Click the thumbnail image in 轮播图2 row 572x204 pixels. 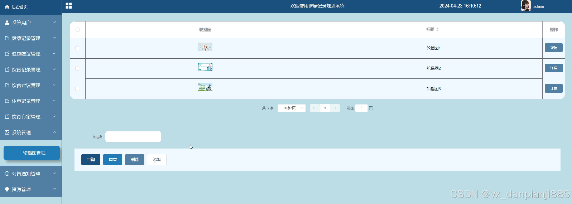pyautogui.click(x=205, y=67)
